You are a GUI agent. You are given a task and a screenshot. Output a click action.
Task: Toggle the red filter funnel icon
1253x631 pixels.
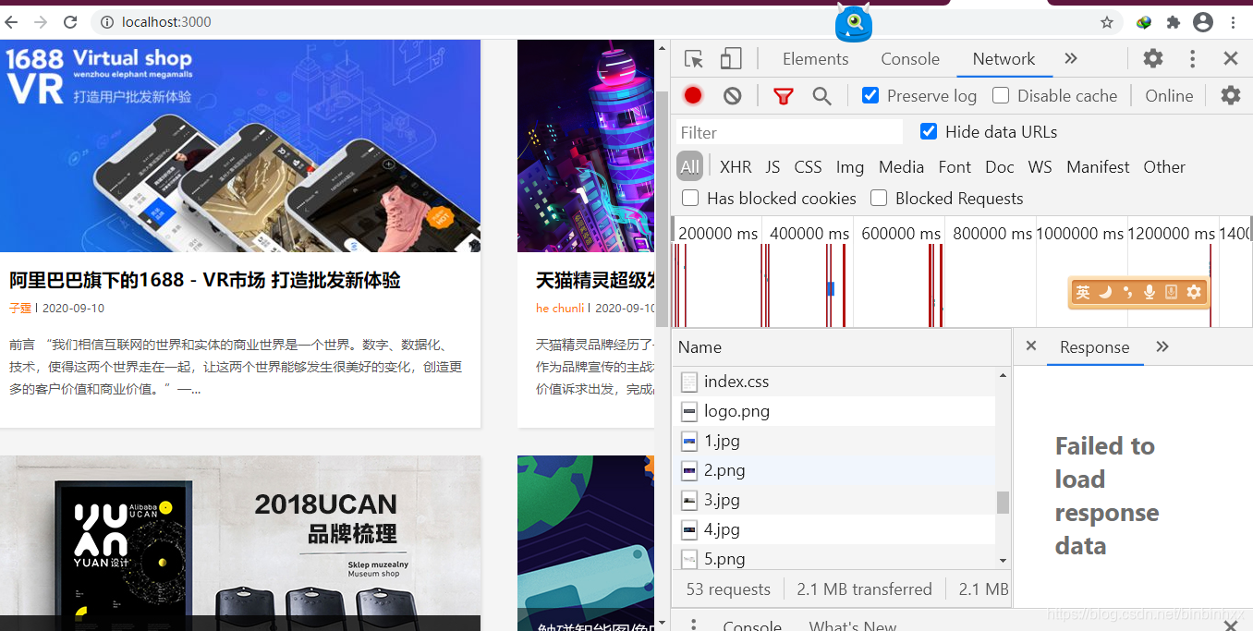point(784,96)
